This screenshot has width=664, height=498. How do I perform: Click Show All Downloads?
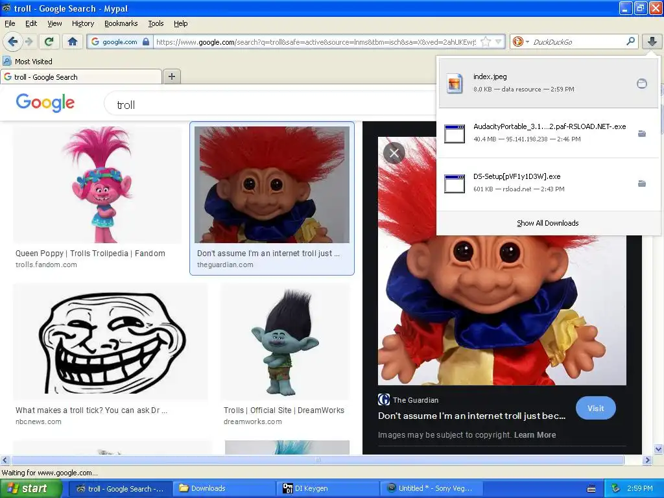coord(547,223)
